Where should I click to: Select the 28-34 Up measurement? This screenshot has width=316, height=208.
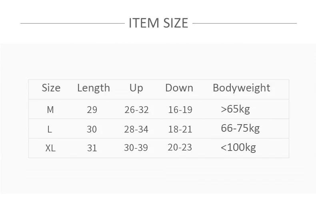[136, 129]
